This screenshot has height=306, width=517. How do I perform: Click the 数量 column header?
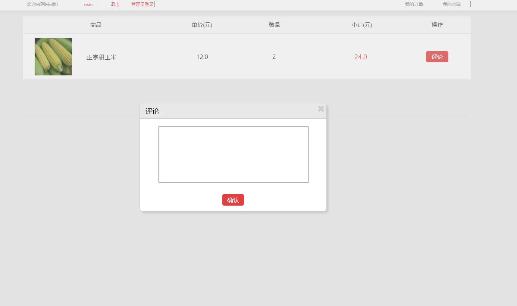pos(274,25)
